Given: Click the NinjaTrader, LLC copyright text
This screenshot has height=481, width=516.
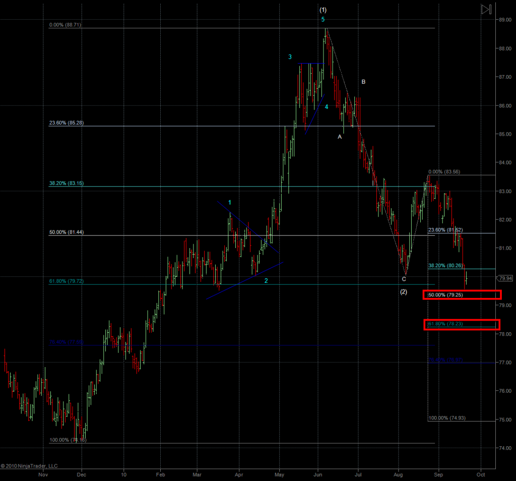Looking at the screenshot, I should [x=29, y=466].
